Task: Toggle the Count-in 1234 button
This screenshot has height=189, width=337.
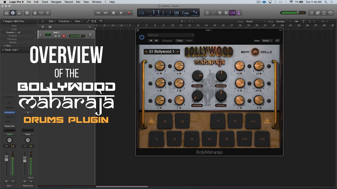Action: pos(232,13)
